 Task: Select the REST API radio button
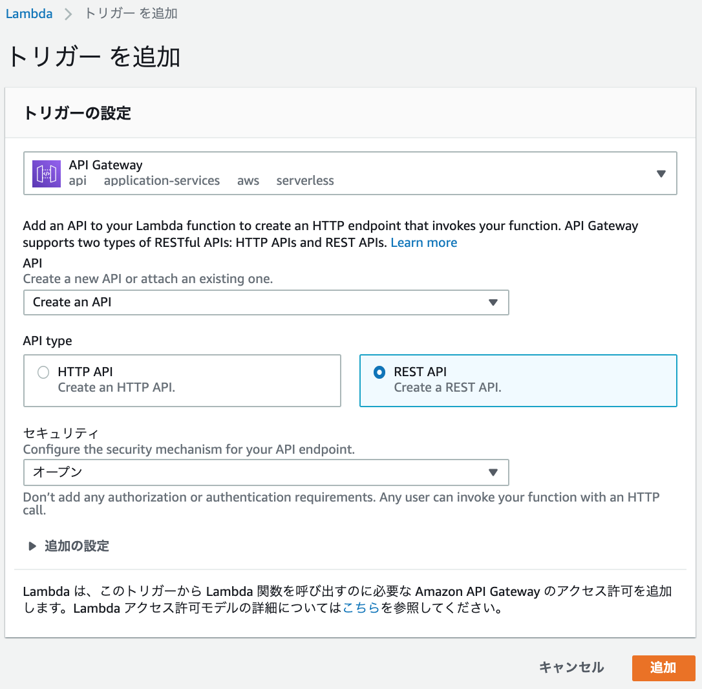(x=380, y=372)
